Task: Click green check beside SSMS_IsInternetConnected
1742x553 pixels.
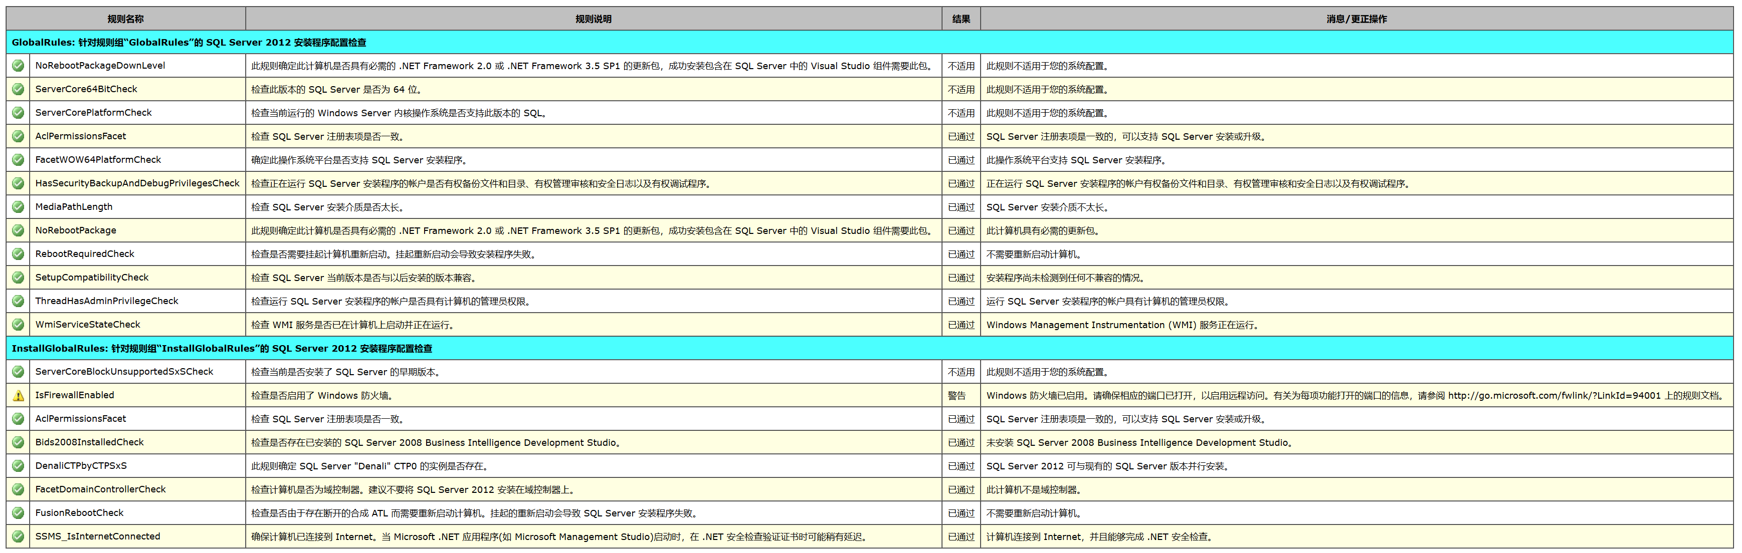Action: coord(18,536)
